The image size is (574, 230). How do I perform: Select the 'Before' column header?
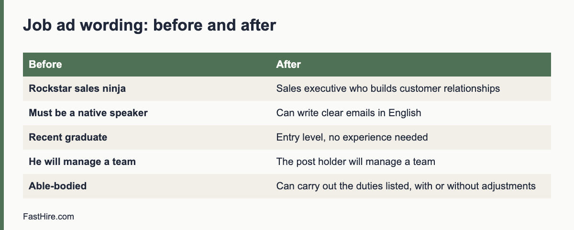146,65
